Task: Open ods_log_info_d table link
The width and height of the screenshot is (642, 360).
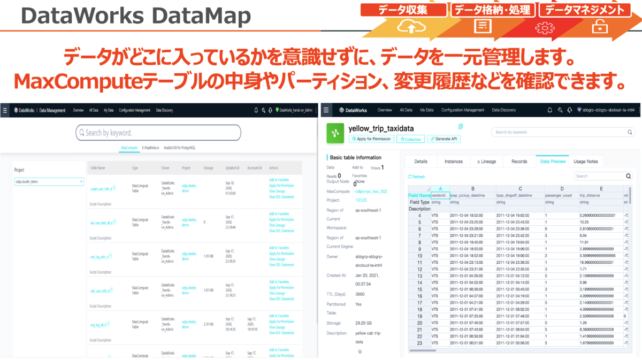Action: 99,257
